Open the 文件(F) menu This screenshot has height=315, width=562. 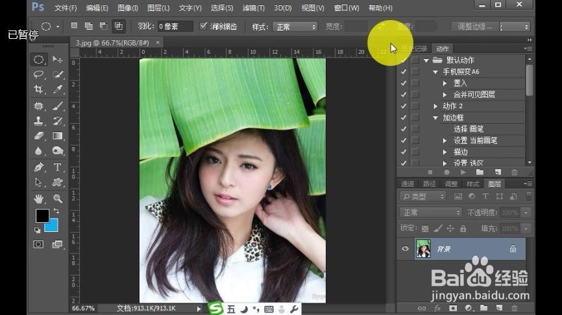tap(66, 8)
